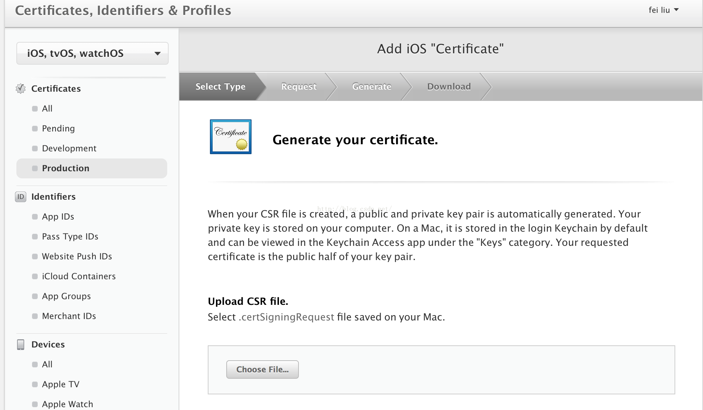Click the Devices tablet icon
This screenshot has width=703, height=410.
click(21, 344)
